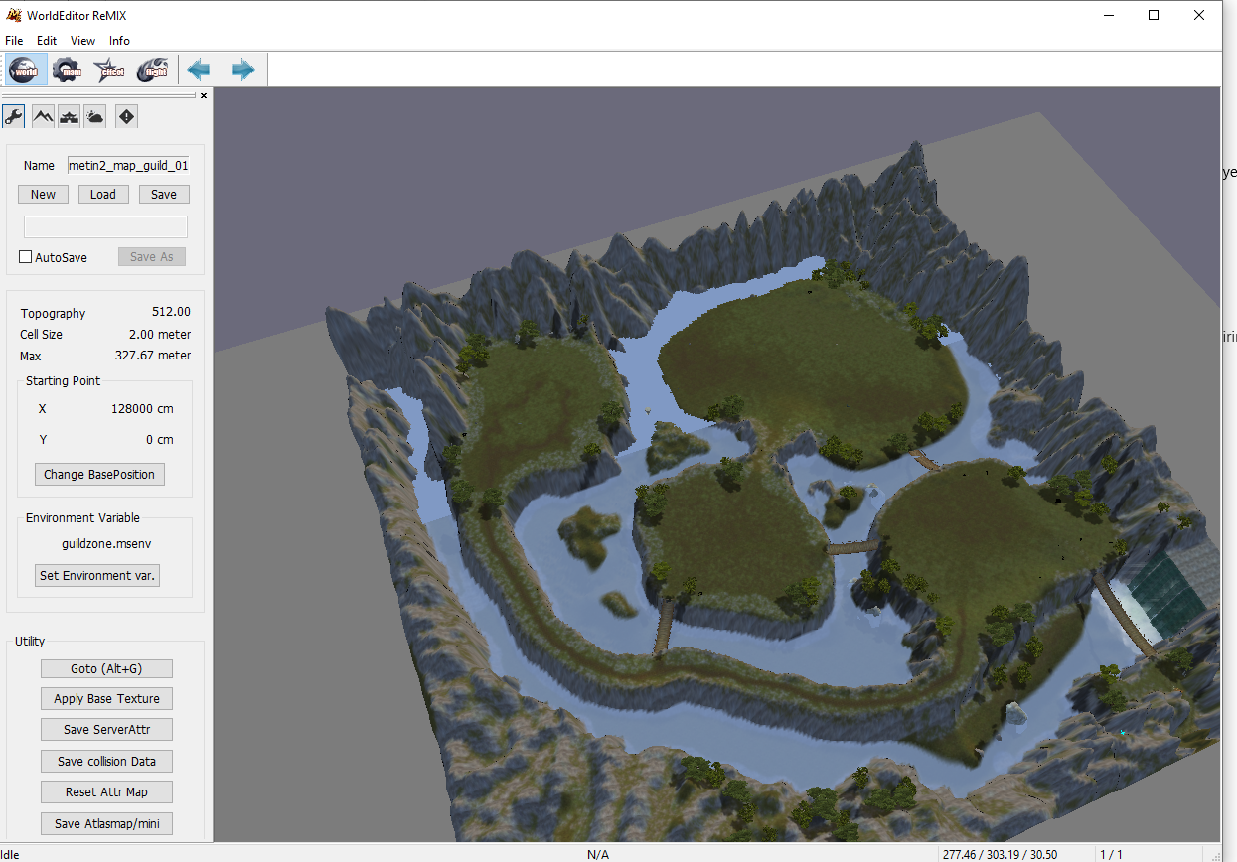
Task: Open the Edit menu
Action: [x=47, y=41]
